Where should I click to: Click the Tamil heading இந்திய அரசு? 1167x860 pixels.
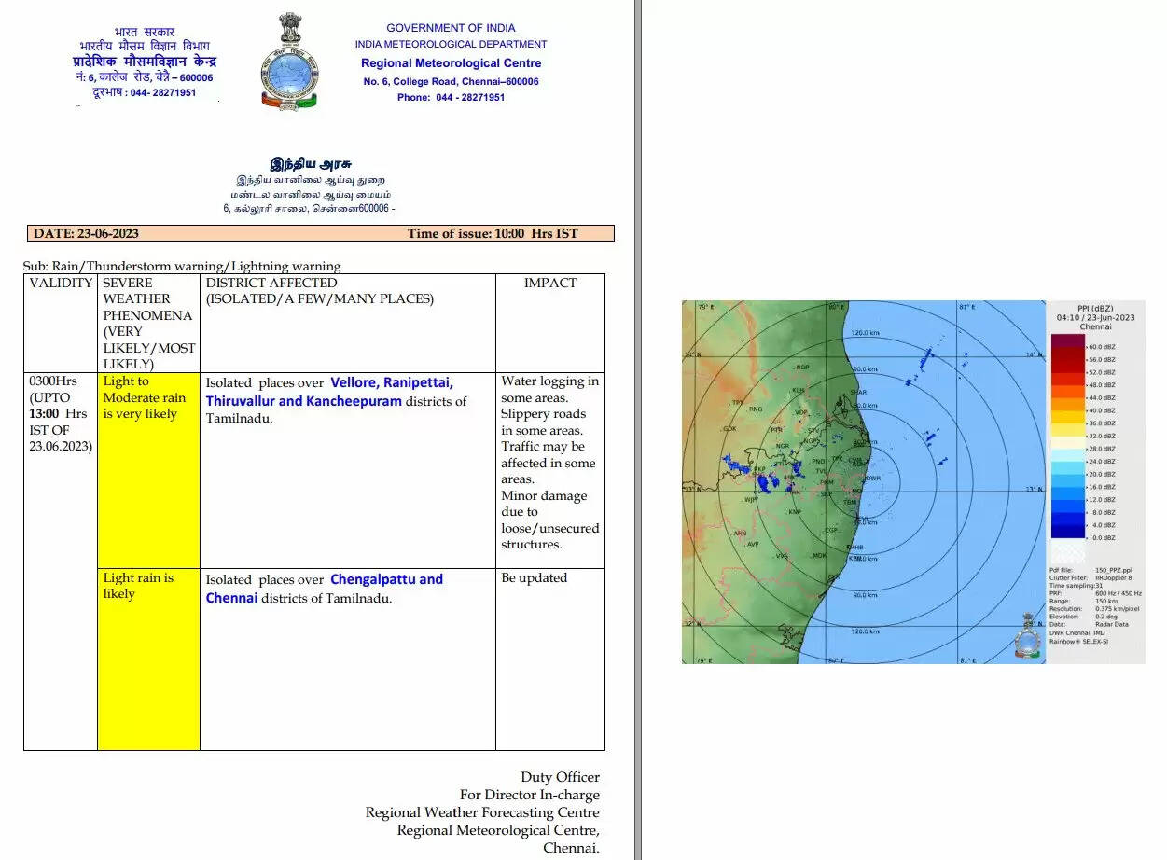tap(310, 164)
